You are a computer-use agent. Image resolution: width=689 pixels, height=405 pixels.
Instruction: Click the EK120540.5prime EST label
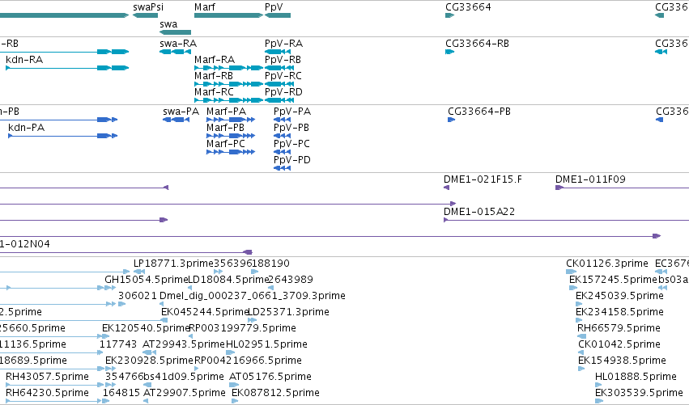click(x=146, y=329)
